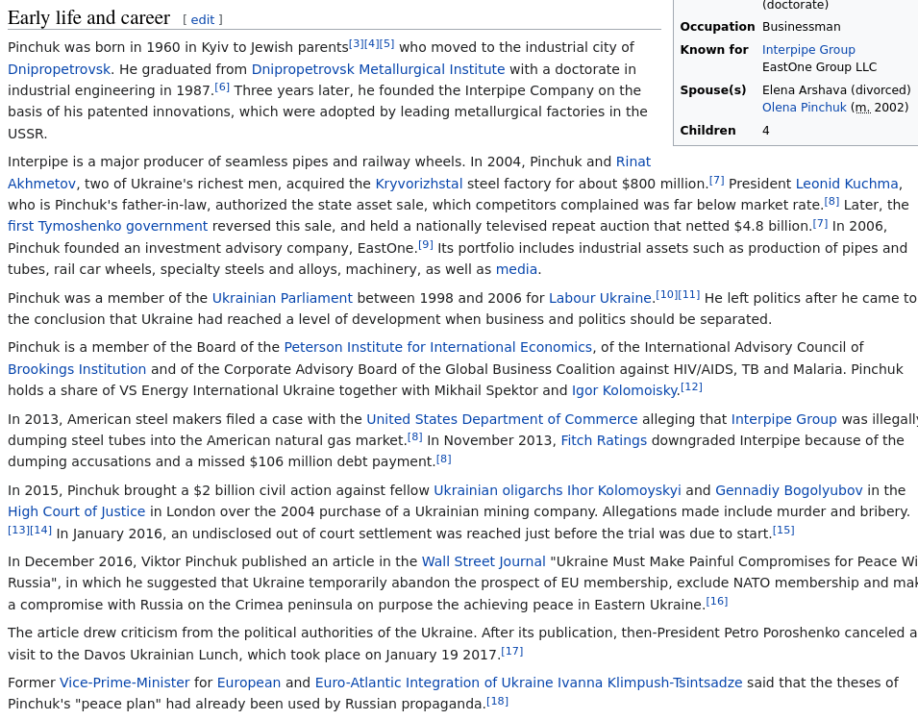Open citation [13] after murder and bribery

point(18,531)
